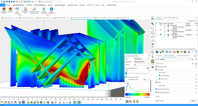Click first result view icon under color scale

(x=127, y=102)
